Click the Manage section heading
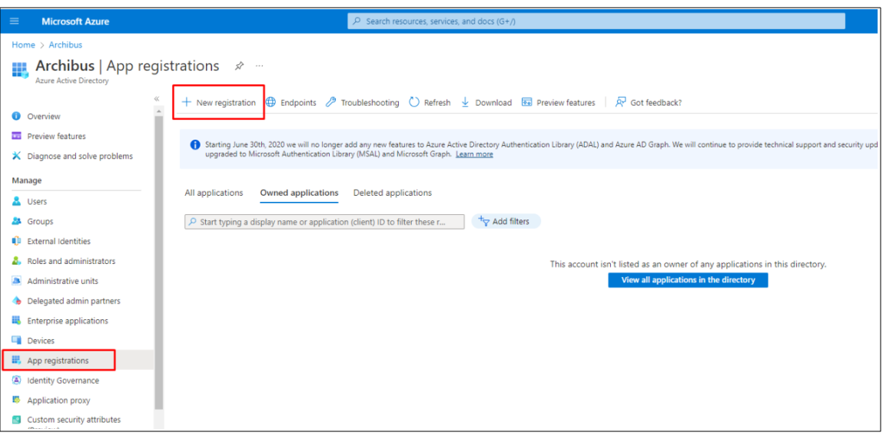 click(x=27, y=180)
